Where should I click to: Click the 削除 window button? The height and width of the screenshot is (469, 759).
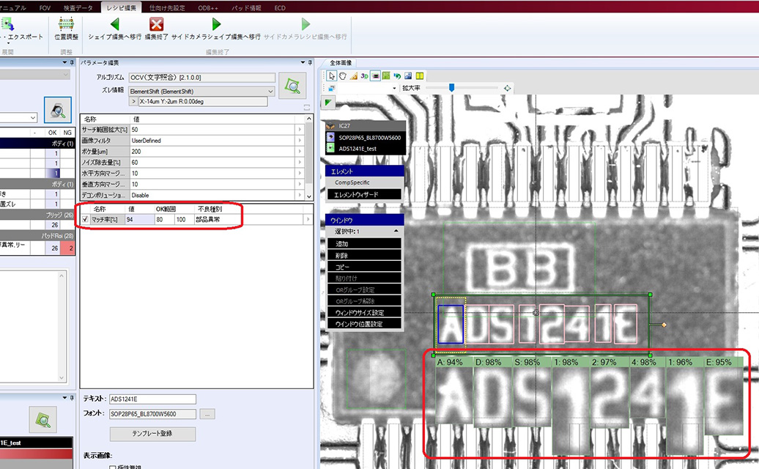[364, 256]
